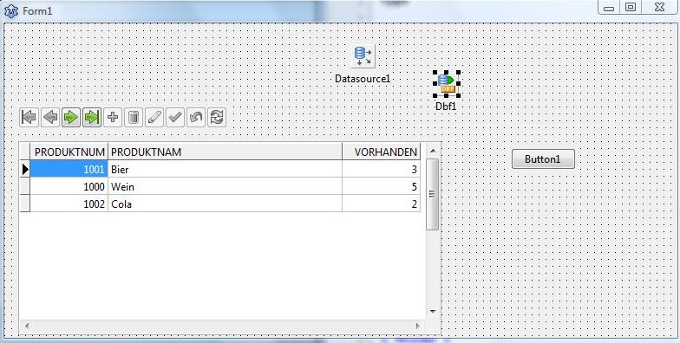Screen dimensions: 680x343
Task: Delete record using trash can icon
Action: tap(134, 118)
